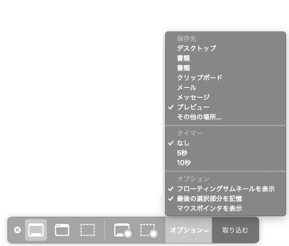Choose デスクトップ as save destination
Screen dimensions: 289x246
[x=196, y=48]
